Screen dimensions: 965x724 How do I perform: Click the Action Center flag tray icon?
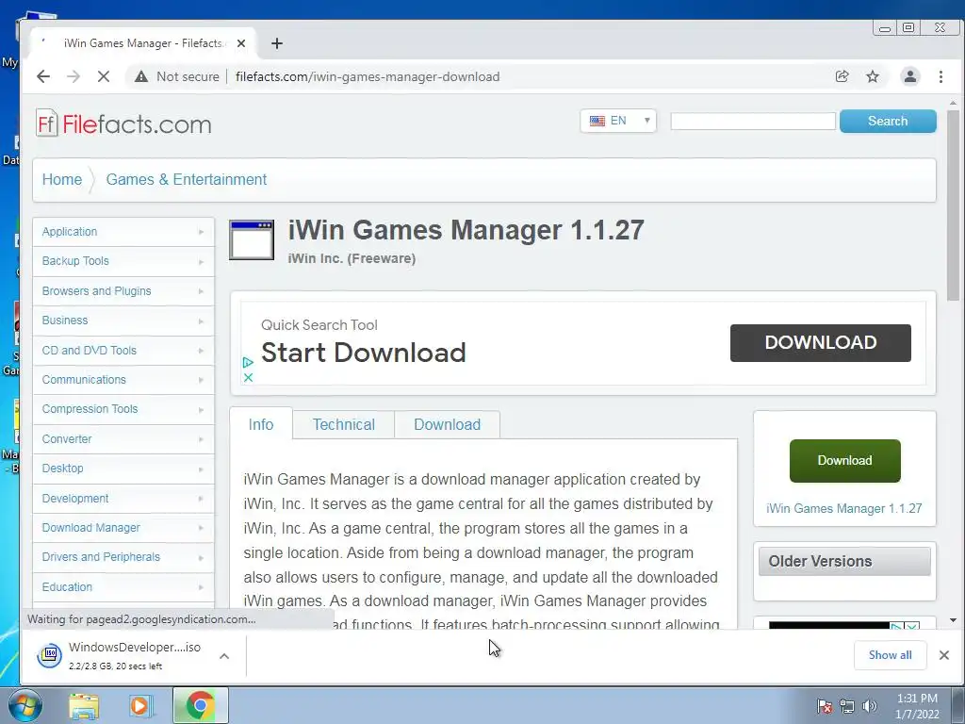coord(824,706)
